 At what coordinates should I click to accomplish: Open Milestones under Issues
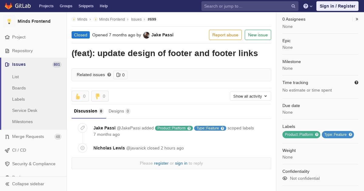pos(22,122)
